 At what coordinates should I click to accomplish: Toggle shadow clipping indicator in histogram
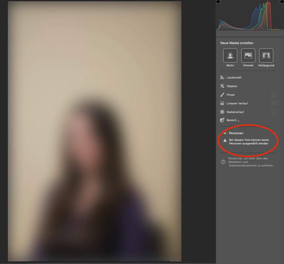(x=218, y=2)
